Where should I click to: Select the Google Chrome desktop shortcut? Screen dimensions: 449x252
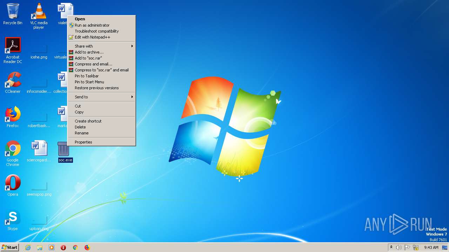[13, 153]
